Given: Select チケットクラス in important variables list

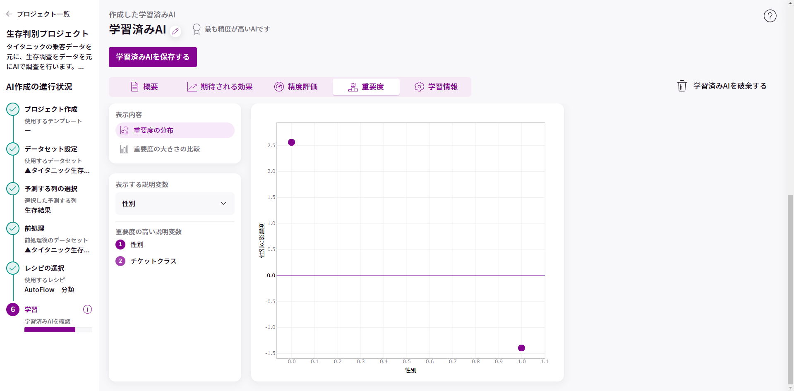Looking at the screenshot, I should point(154,261).
